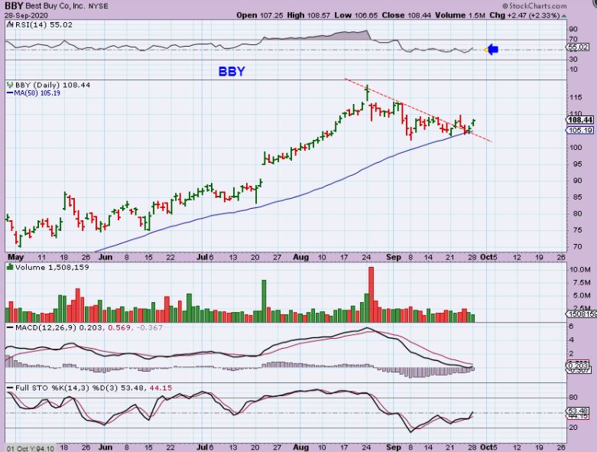Click the red 0.569 MACD signal value
Image resolution: width=597 pixels, height=452 pixels.
coord(118,327)
